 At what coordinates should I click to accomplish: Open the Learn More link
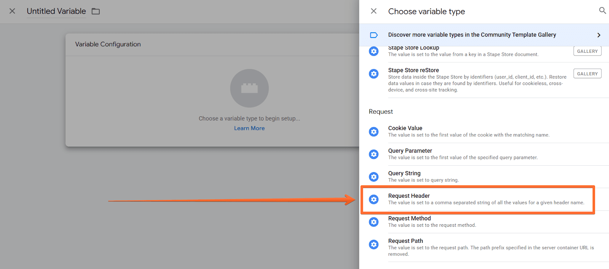[x=249, y=128]
